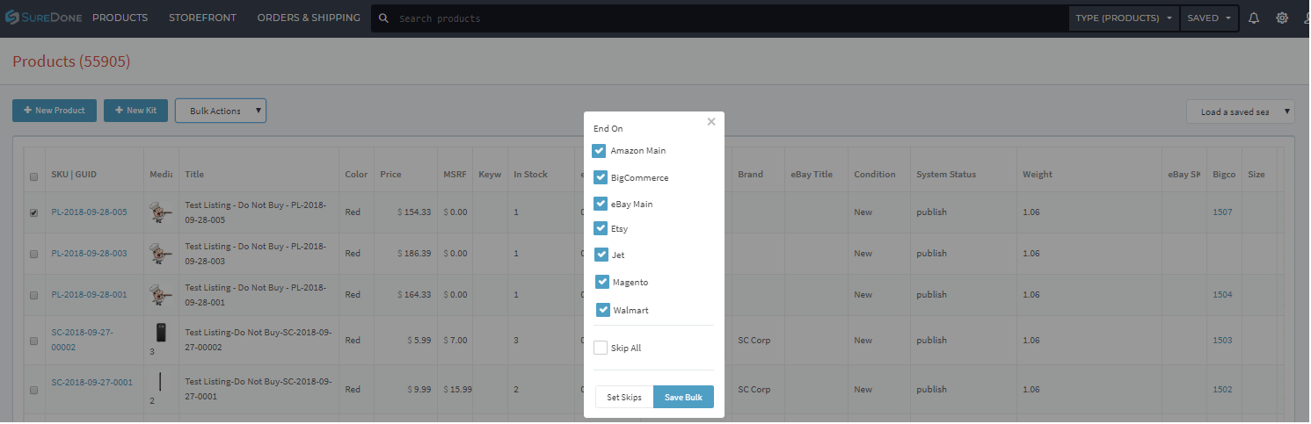The width and height of the screenshot is (1311, 424).
Task: Click price 5.99 cell
Action: tap(419, 341)
